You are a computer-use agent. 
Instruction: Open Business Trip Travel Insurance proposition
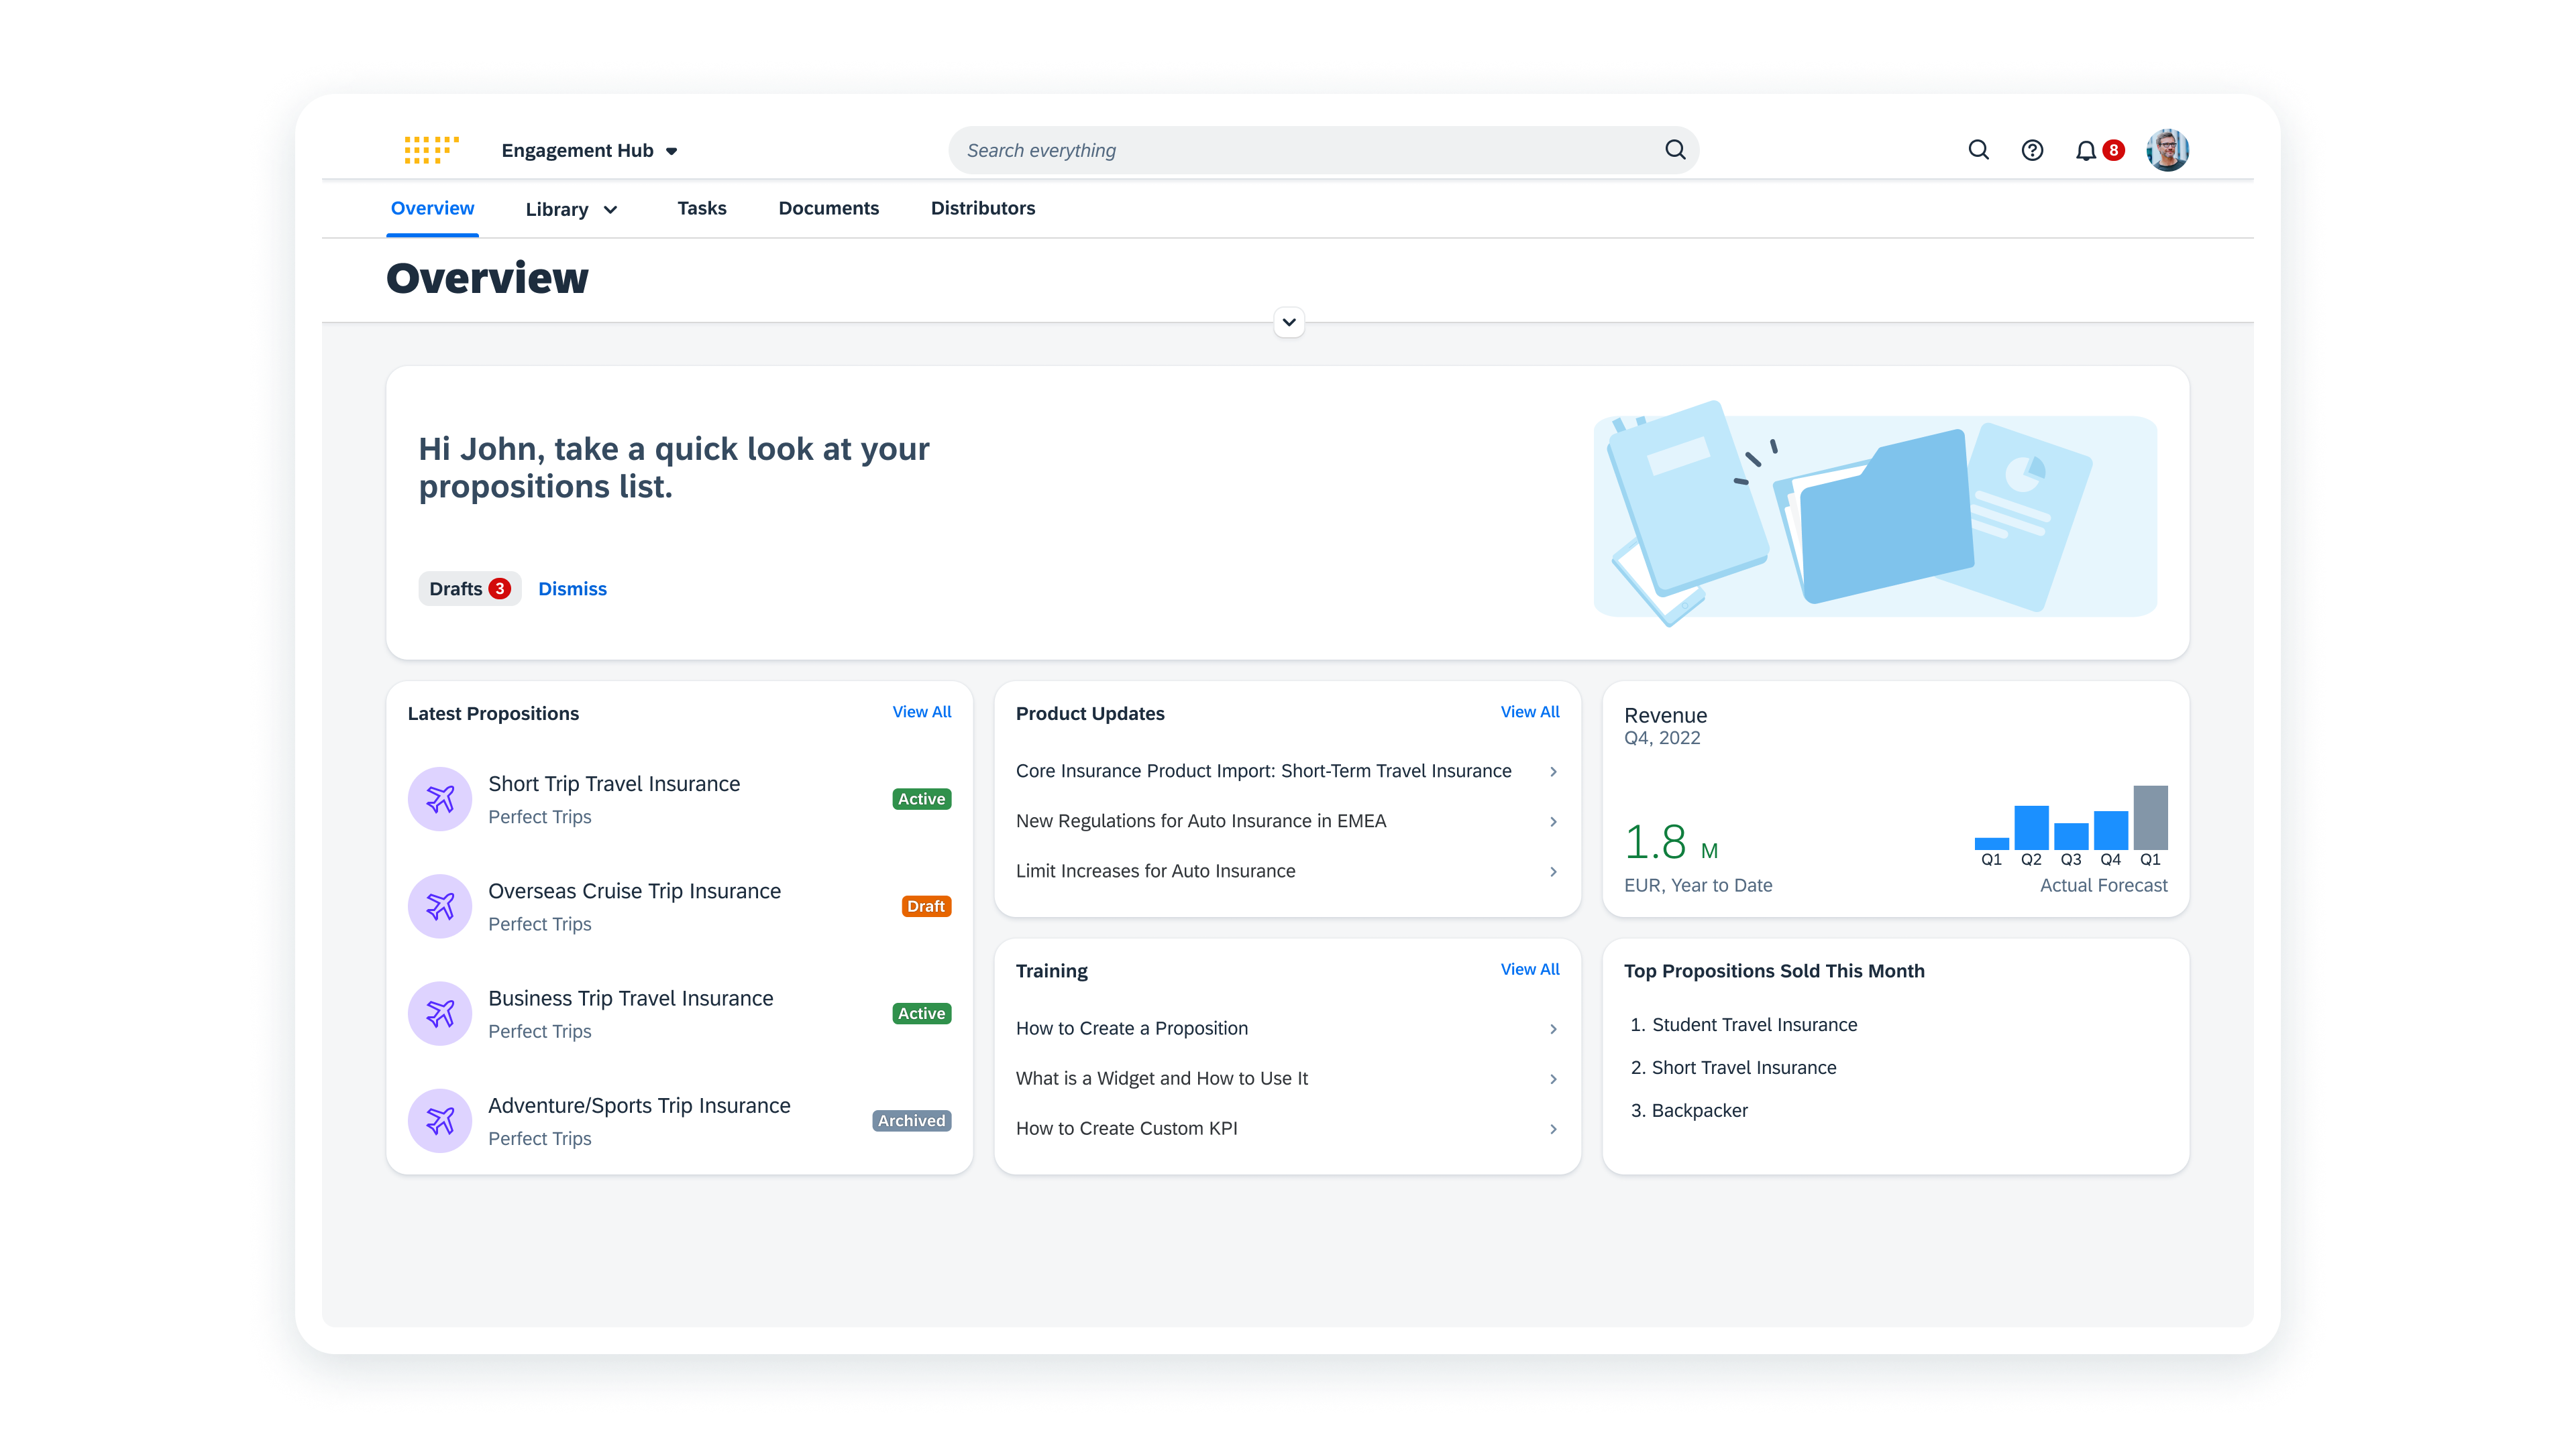tap(679, 1014)
